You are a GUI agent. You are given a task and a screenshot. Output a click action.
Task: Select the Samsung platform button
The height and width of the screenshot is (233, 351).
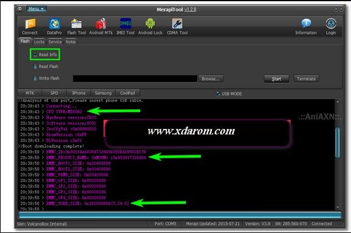pos(103,93)
